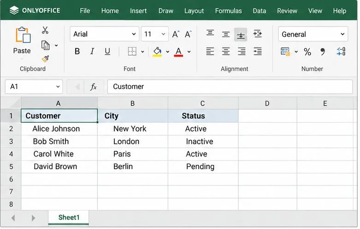Open the Data tab
The image size is (360, 229).
click(x=259, y=11)
